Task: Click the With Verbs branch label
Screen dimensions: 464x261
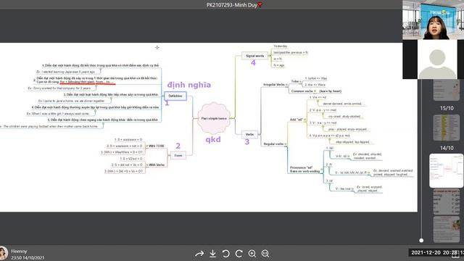Action: pyautogui.click(x=157, y=165)
